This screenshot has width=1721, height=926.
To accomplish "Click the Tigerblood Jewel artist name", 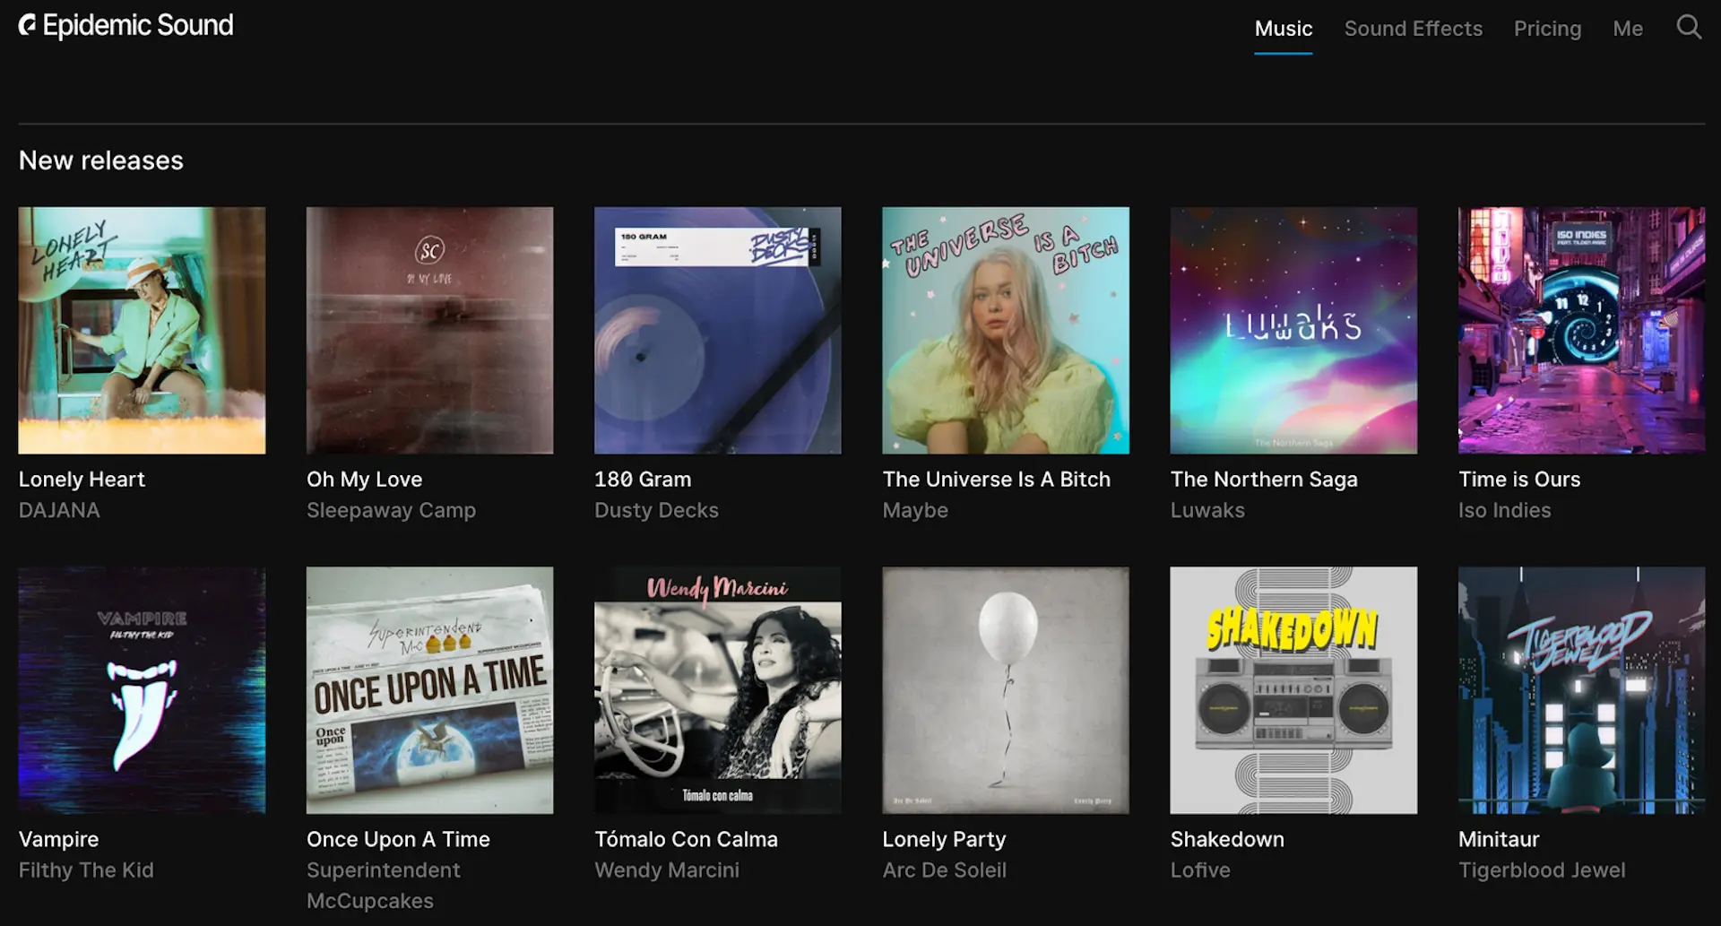I will 1542,870.
